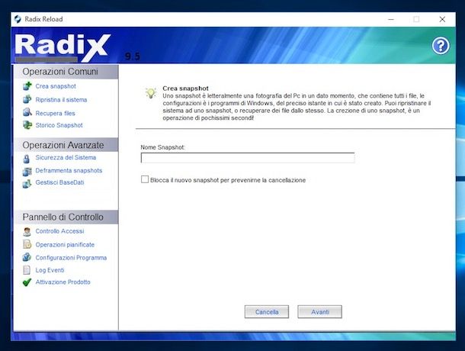
Task: Open Operazioni pianificate link
Action: click(65, 245)
